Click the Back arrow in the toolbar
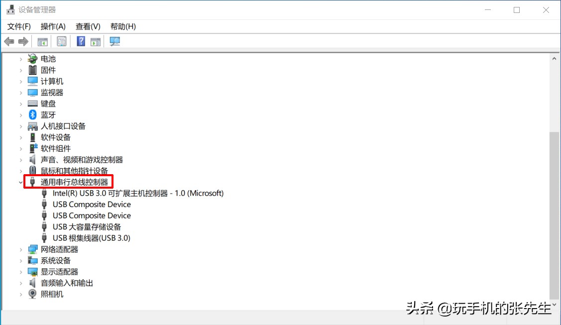This screenshot has width=561, height=325. pyautogui.click(x=8, y=41)
